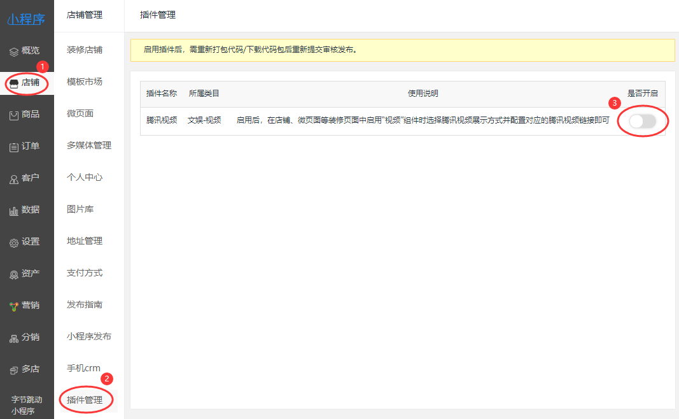The height and width of the screenshot is (419, 679).
Task: Click the 店铺 shop icon in sidebar
Action: pos(14,83)
